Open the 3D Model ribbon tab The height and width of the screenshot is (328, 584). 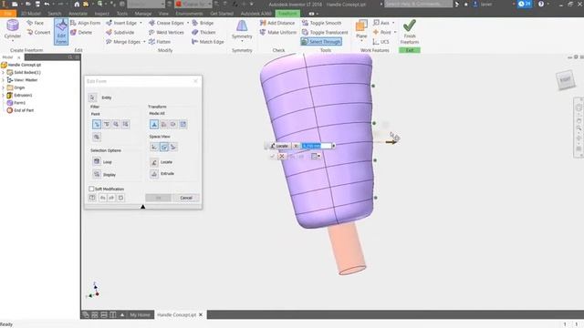(30, 14)
